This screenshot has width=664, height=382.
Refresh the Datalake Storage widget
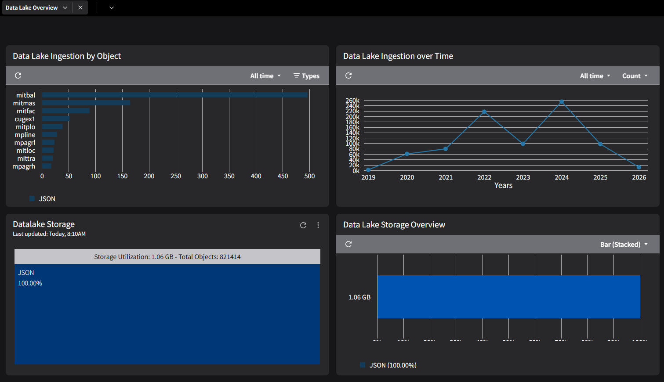303,225
